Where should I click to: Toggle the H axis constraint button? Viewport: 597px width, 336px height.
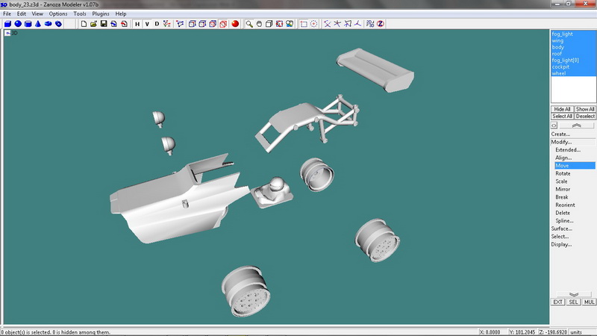[137, 24]
